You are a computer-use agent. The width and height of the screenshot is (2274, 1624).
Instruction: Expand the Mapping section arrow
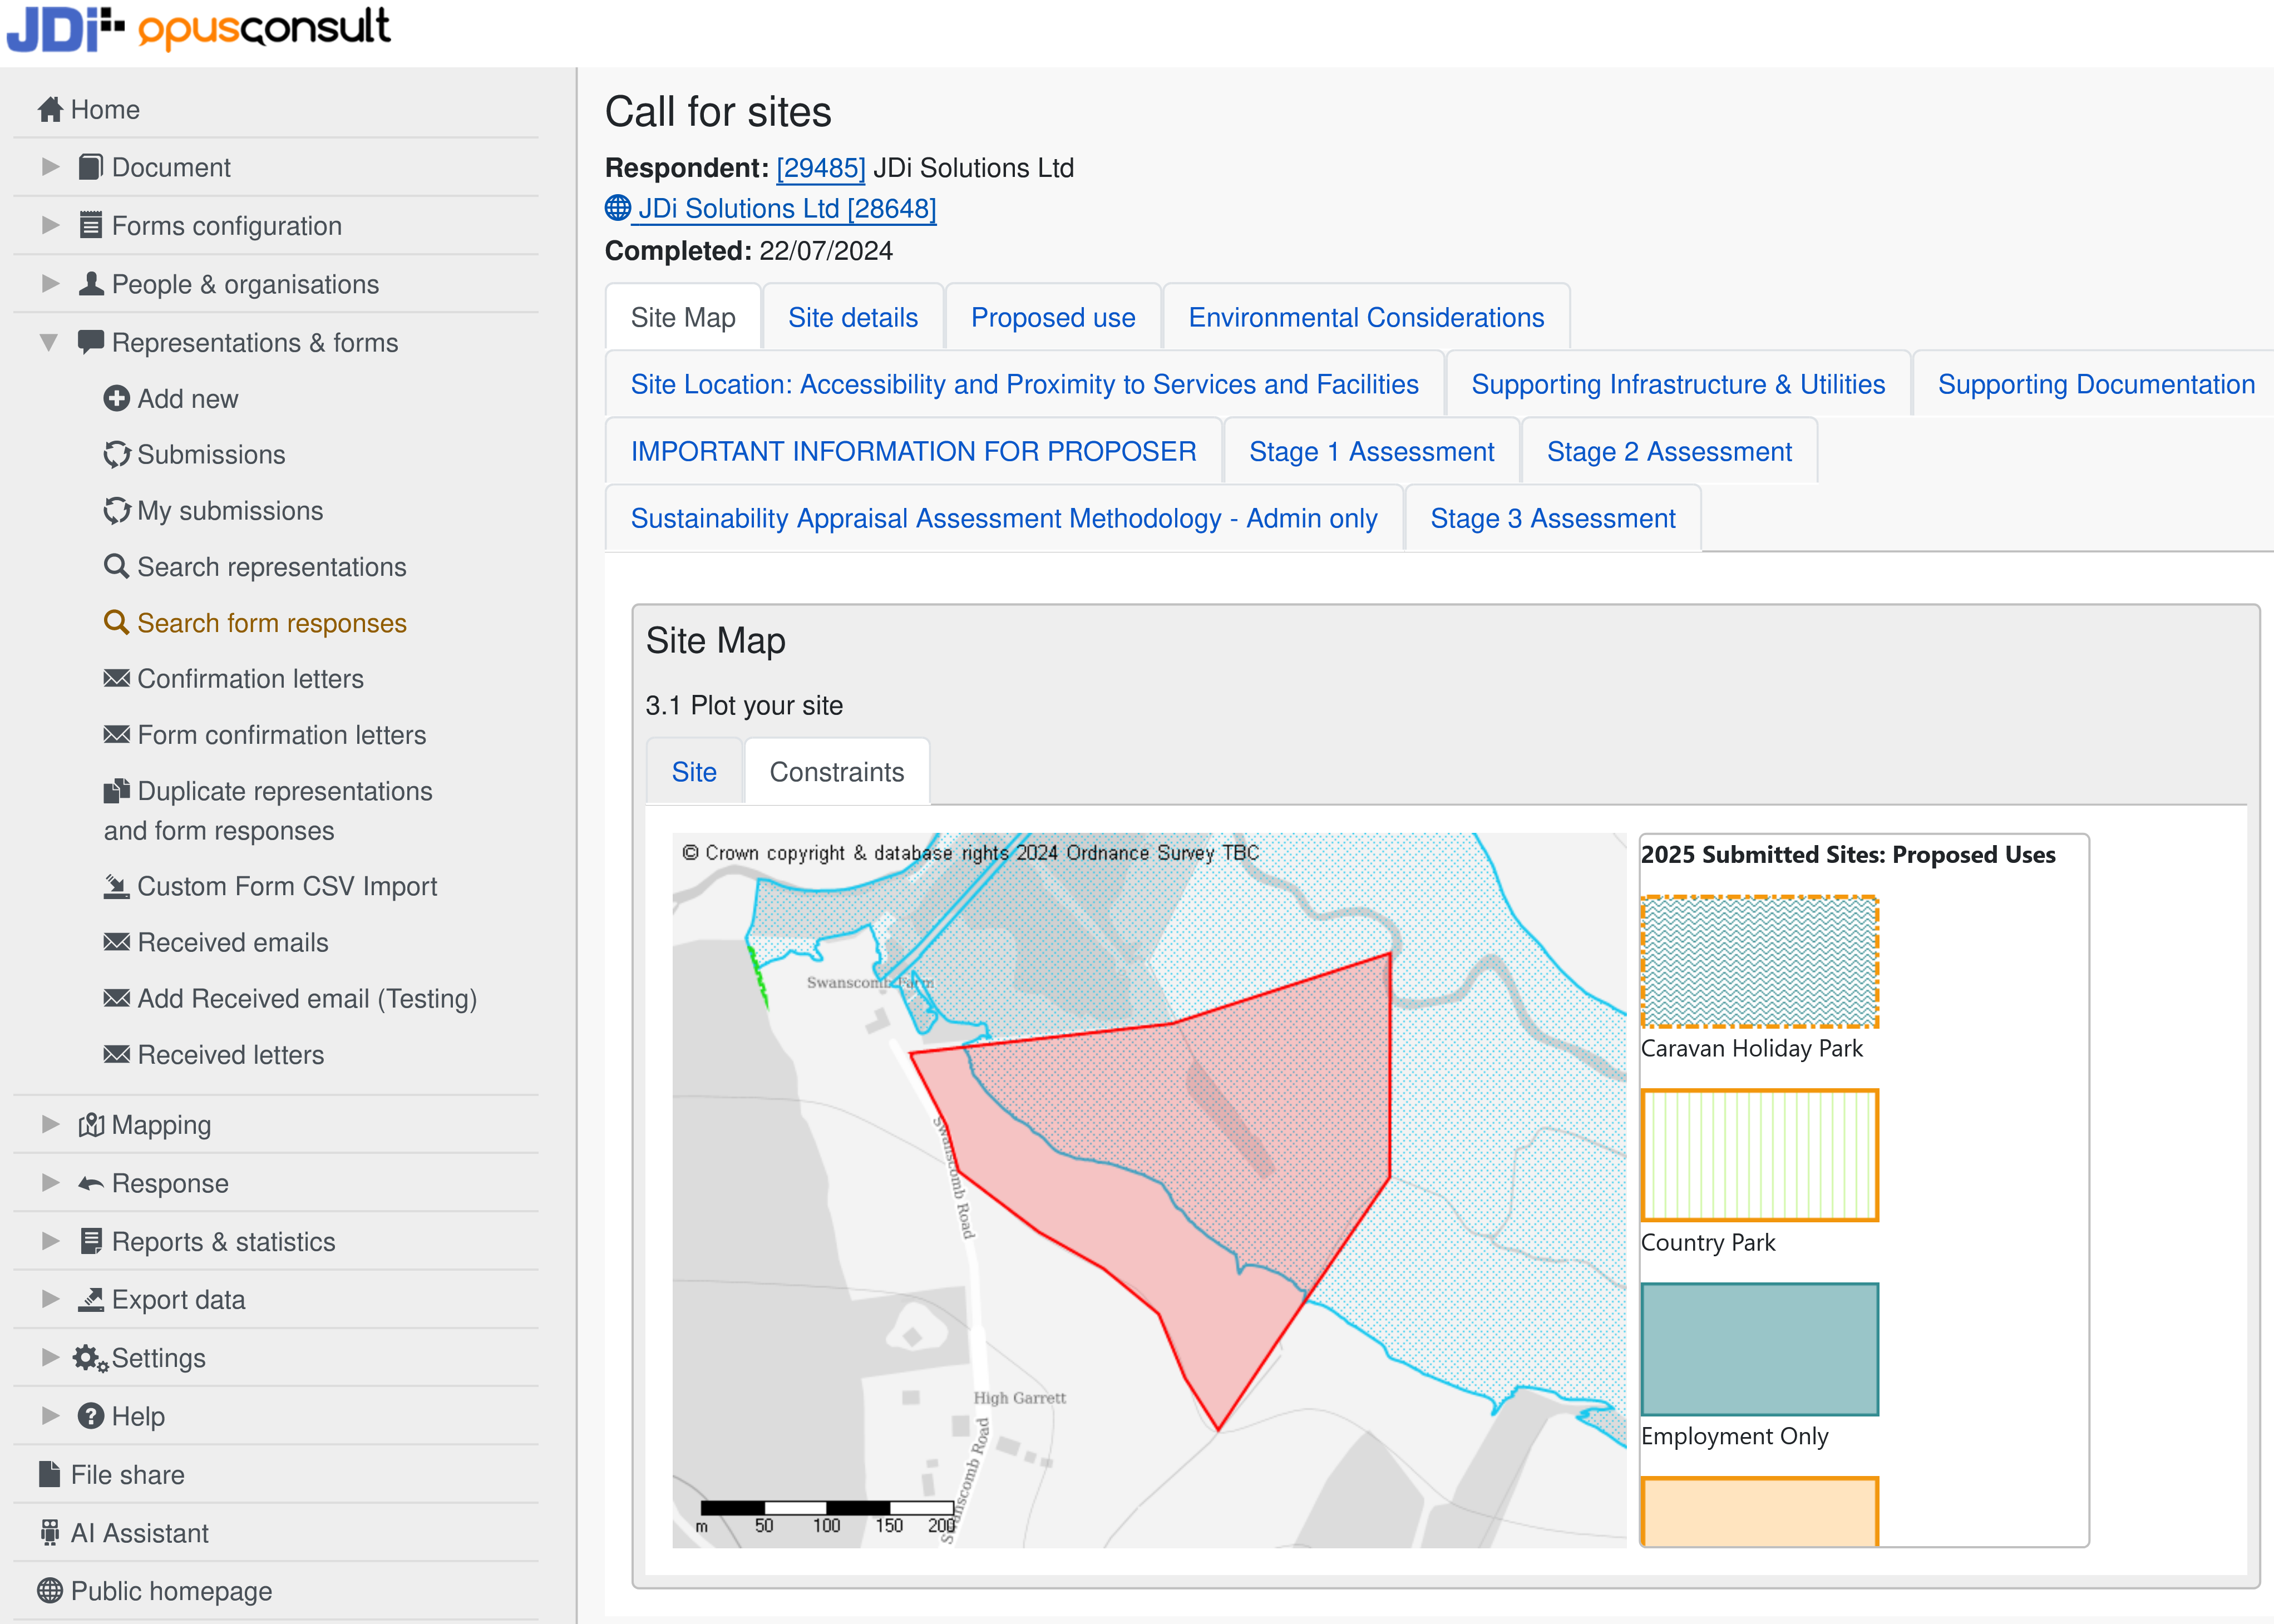(50, 1125)
